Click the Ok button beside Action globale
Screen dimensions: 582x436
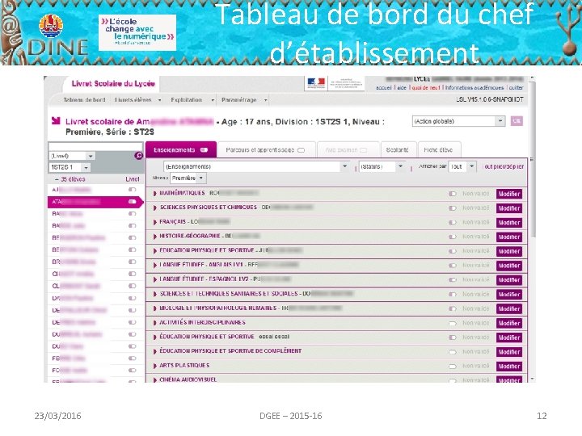point(517,121)
